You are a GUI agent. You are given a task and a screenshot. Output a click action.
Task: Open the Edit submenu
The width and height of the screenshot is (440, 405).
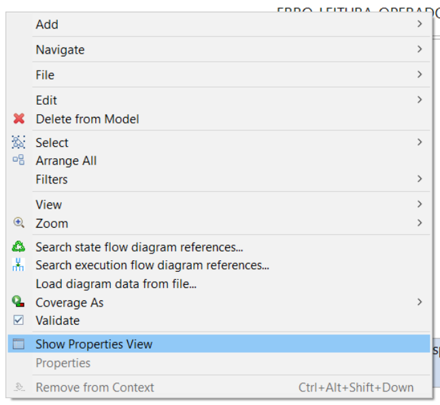point(46,100)
